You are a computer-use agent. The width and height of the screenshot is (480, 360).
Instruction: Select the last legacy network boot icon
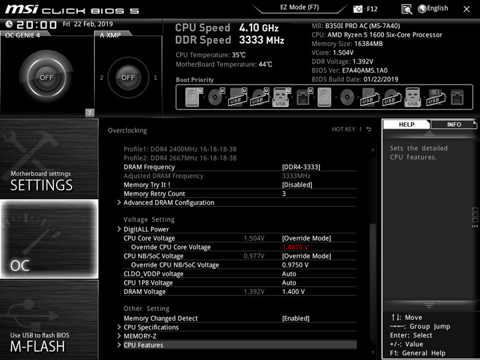pos(457,97)
